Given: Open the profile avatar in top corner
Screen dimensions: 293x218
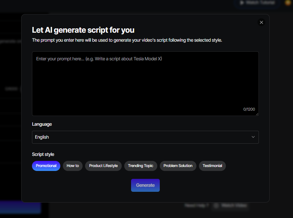Looking at the screenshot, I should [x=288, y=3].
